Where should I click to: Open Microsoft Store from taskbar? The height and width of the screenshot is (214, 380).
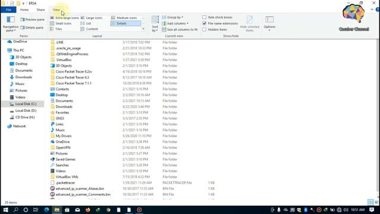click(x=67, y=210)
